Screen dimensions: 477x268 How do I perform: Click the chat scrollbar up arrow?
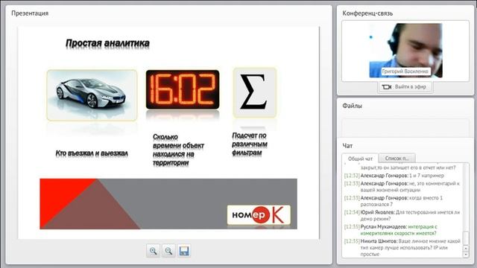click(465, 248)
